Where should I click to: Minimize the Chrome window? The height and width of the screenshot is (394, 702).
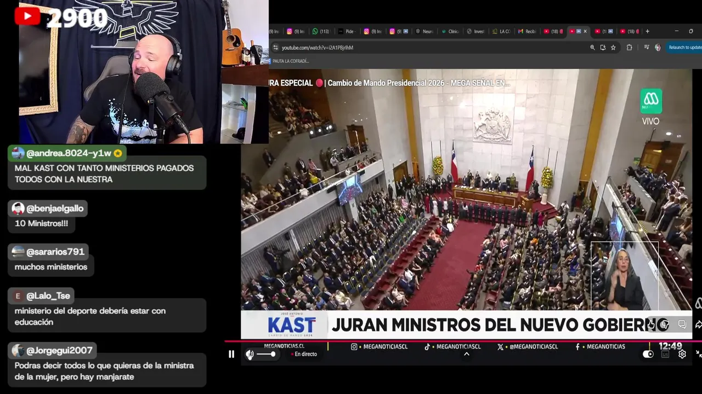pos(676,31)
